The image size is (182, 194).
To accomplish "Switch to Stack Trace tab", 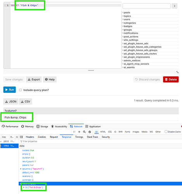I will coord(92,137).
